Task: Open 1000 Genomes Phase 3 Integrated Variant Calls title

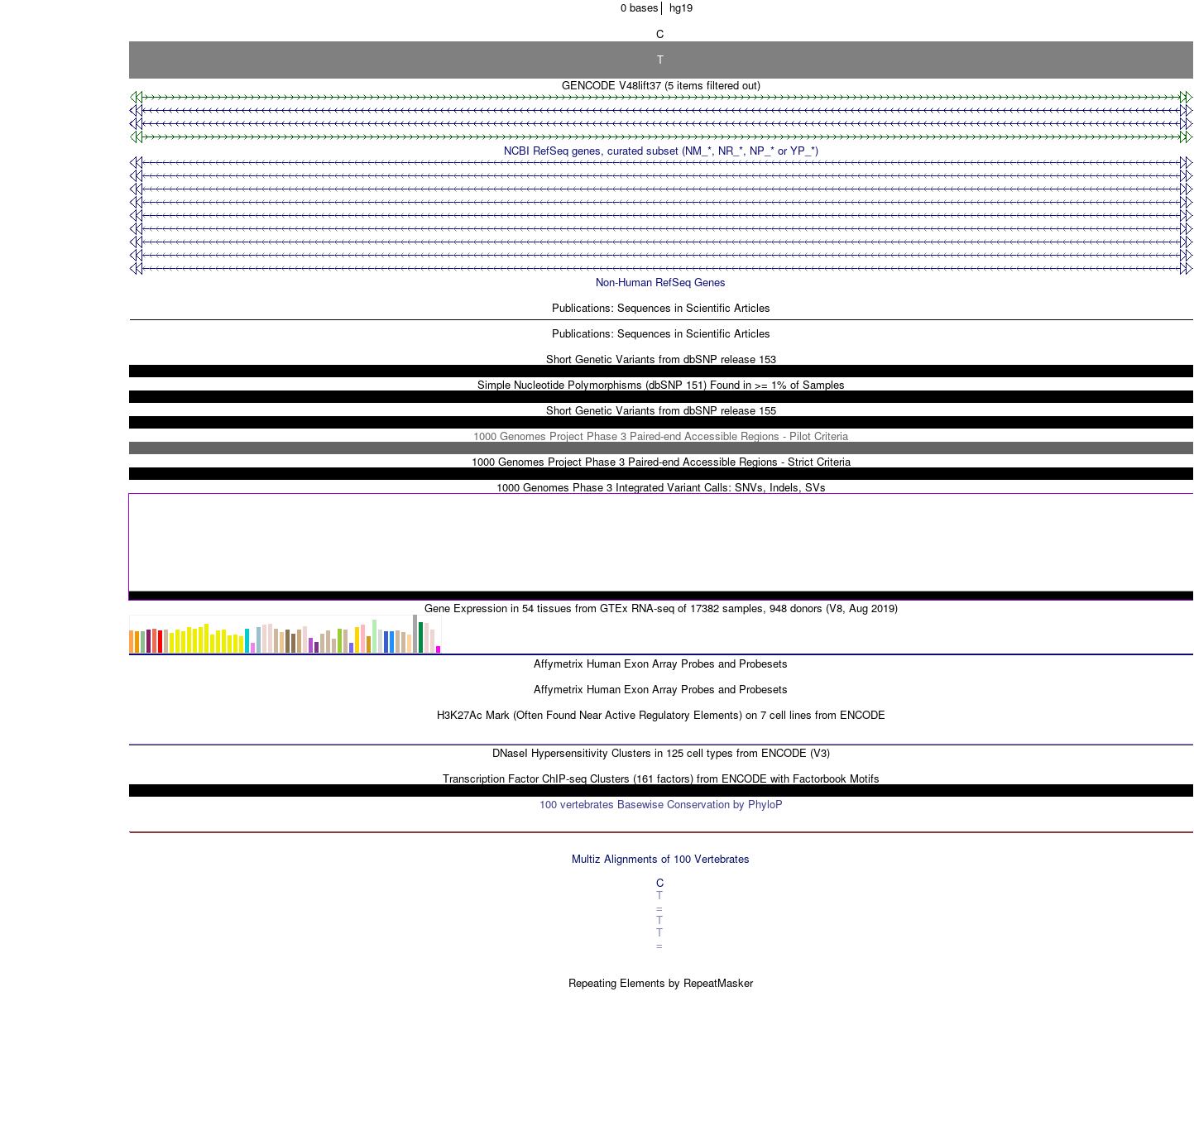Action: click(x=660, y=487)
